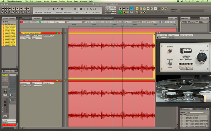Image resolution: width=211 pixels, height=131 pixels.
Task: Open the Markers panel dropdown
Action: [185, 19]
